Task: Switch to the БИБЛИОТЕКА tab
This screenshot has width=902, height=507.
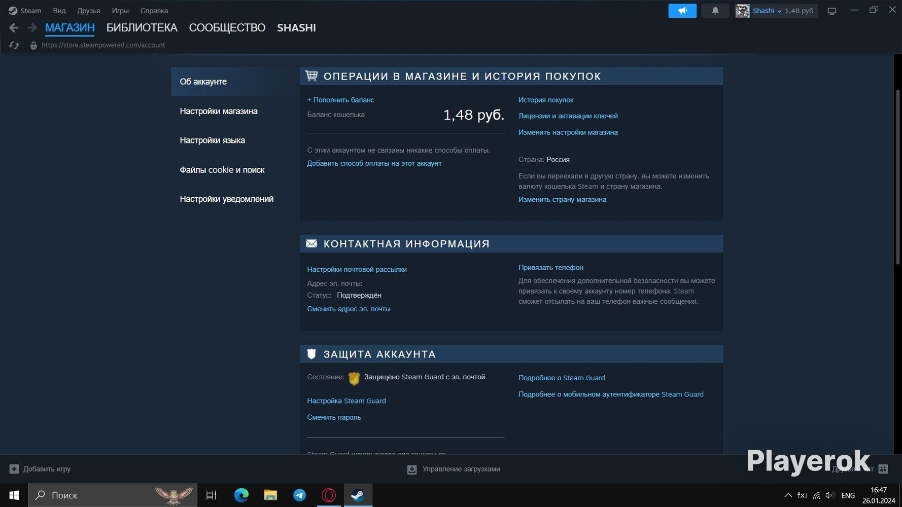Action: coord(142,28)
